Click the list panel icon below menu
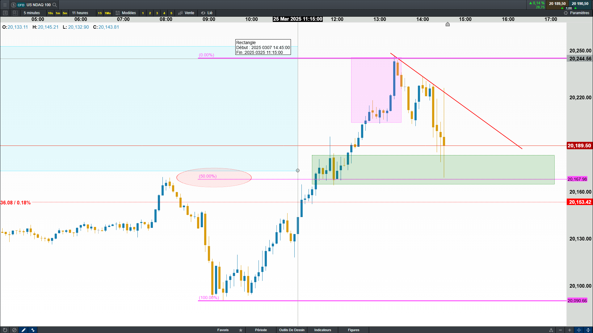Image resolution: width=593 pixels, height=333 pixels. 5,13
